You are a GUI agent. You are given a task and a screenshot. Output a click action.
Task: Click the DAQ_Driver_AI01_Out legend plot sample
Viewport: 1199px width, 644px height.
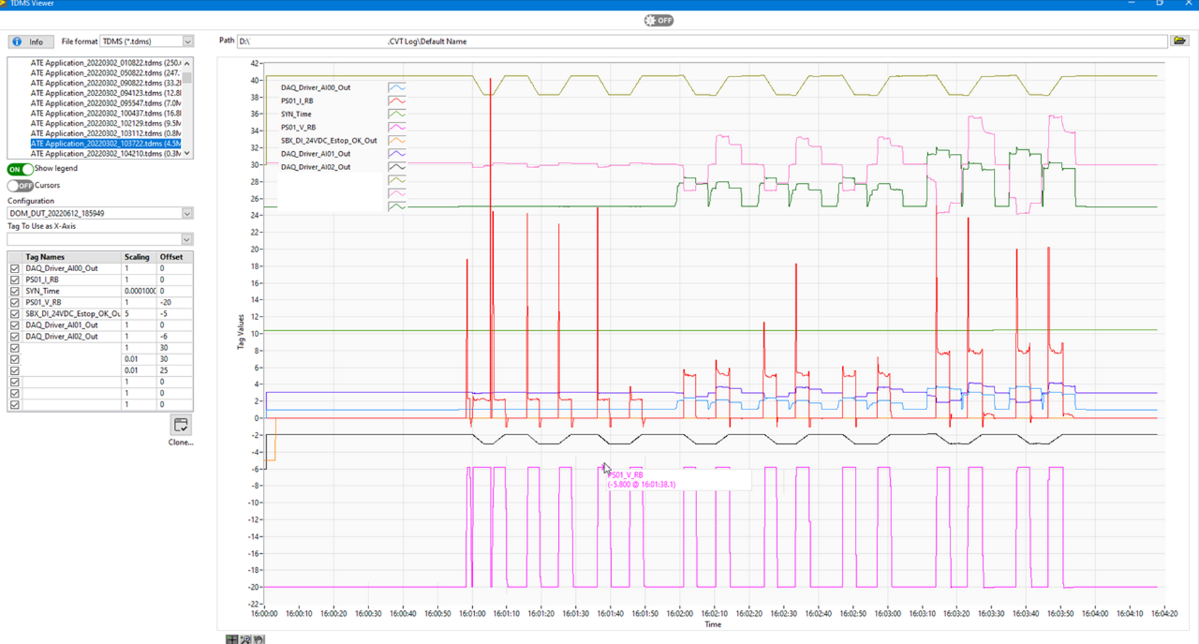click(397, 154)
